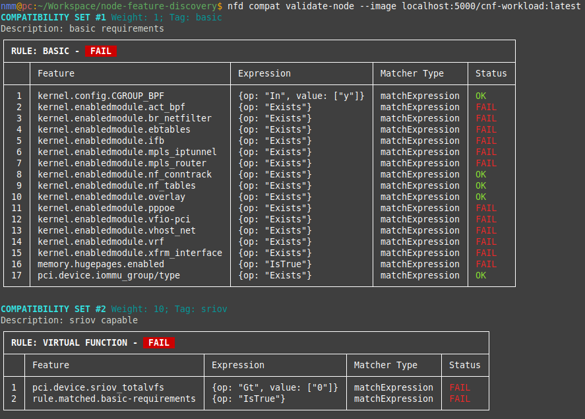Click the FAIL badge on RULE: BASIC
The image size is (585, 419).
[x=100, y=50]
